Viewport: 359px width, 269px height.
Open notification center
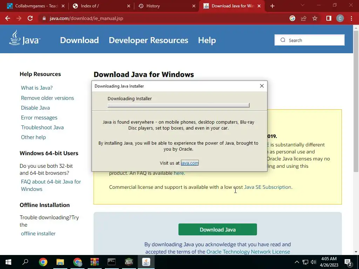pos(348,262)
